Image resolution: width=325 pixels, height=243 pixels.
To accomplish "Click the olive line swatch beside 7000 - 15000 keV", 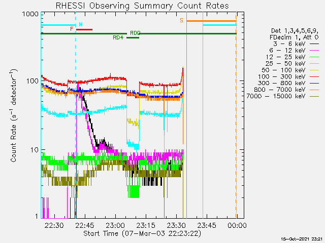I will [314, 96].
